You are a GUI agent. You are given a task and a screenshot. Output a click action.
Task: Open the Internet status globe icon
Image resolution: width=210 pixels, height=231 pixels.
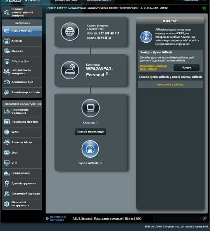[70, 32]
